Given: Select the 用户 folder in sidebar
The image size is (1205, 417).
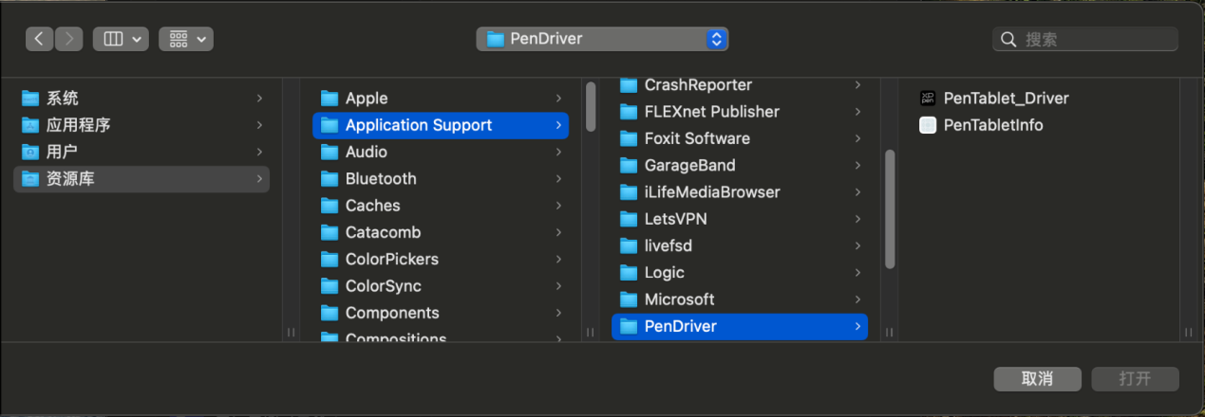Looking at the screenshot, I should tap(62, 152).
